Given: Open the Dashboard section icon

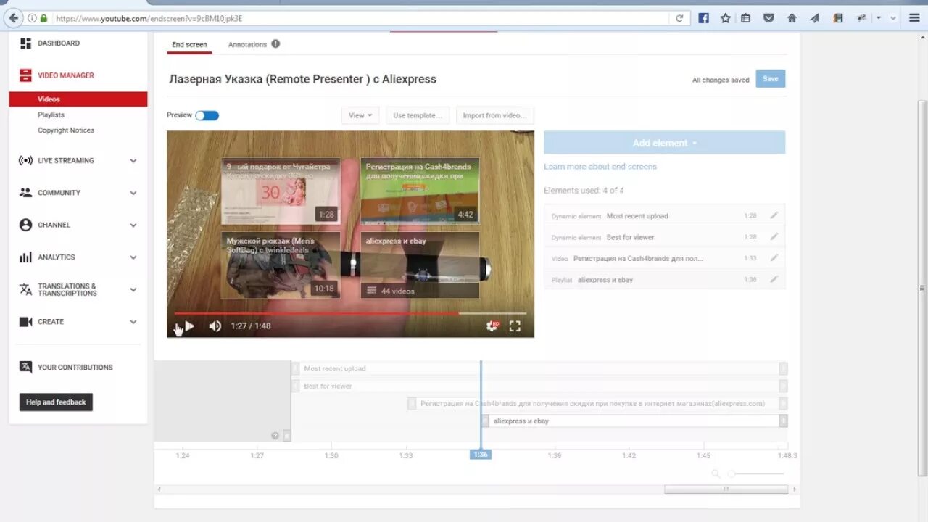Looking at the screenshot, I should (x=25, y=43).
